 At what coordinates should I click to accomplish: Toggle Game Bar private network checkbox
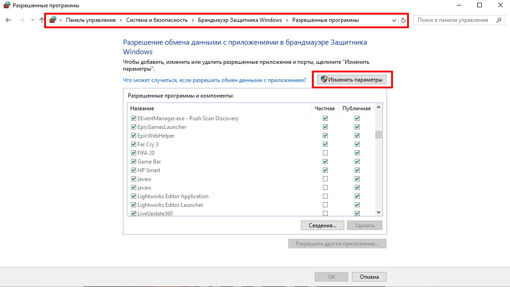pyautogui.click(x=325, y=161)
